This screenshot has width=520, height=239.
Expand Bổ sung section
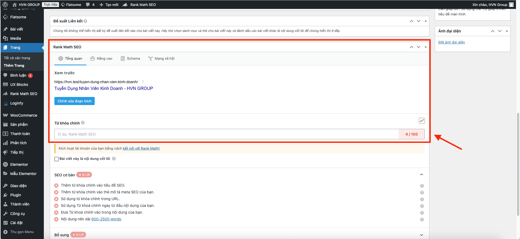(422, 235)
